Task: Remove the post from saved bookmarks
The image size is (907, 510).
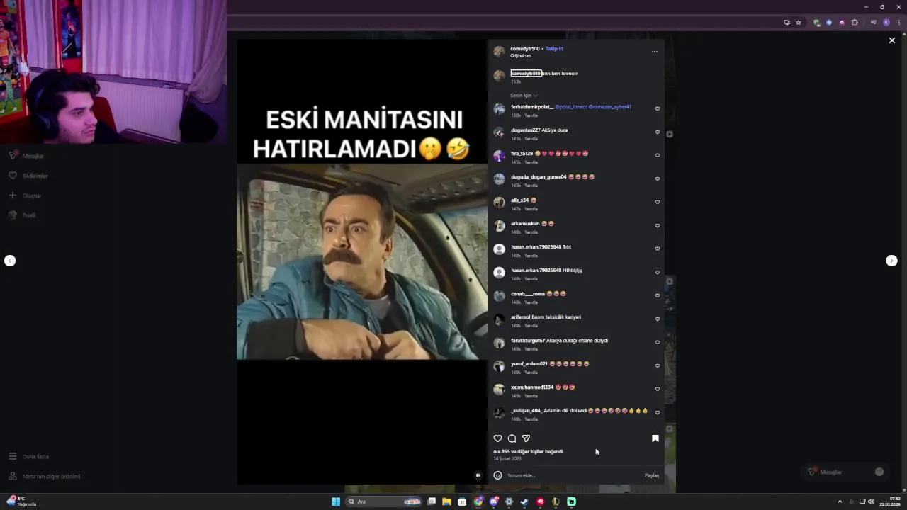Action: [655, 438]
